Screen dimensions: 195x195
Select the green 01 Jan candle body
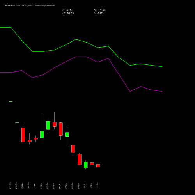(42, 135)
